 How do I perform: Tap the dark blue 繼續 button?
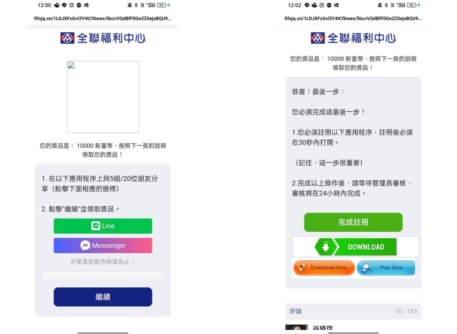point(103,297)
